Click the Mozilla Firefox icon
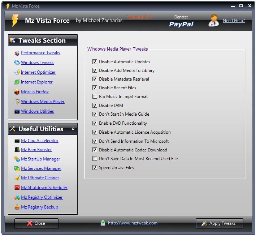 (x=17, y=92)
